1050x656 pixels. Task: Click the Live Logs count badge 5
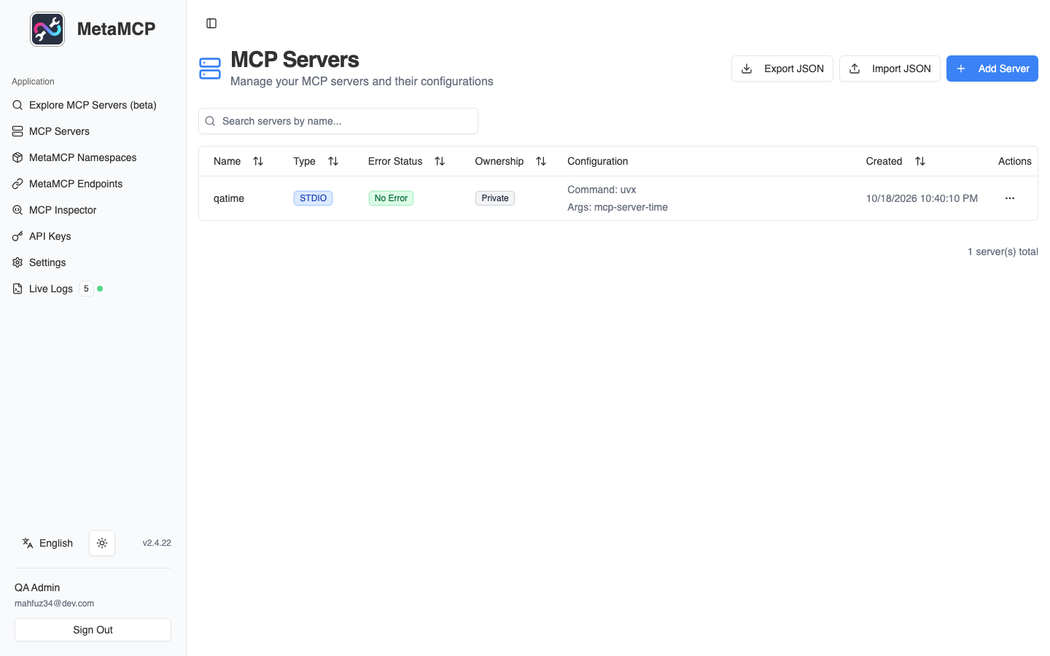pyautogui.click(x=86, y=289)
